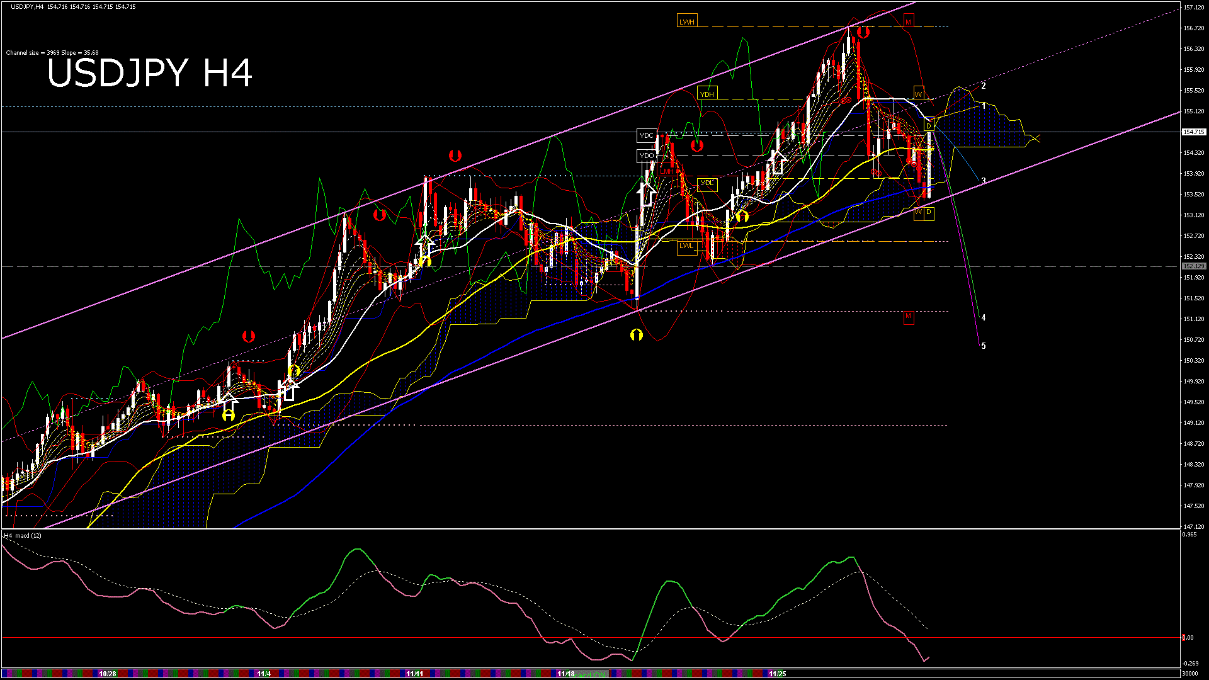Click the large USDJPY H4 title text

150,73
